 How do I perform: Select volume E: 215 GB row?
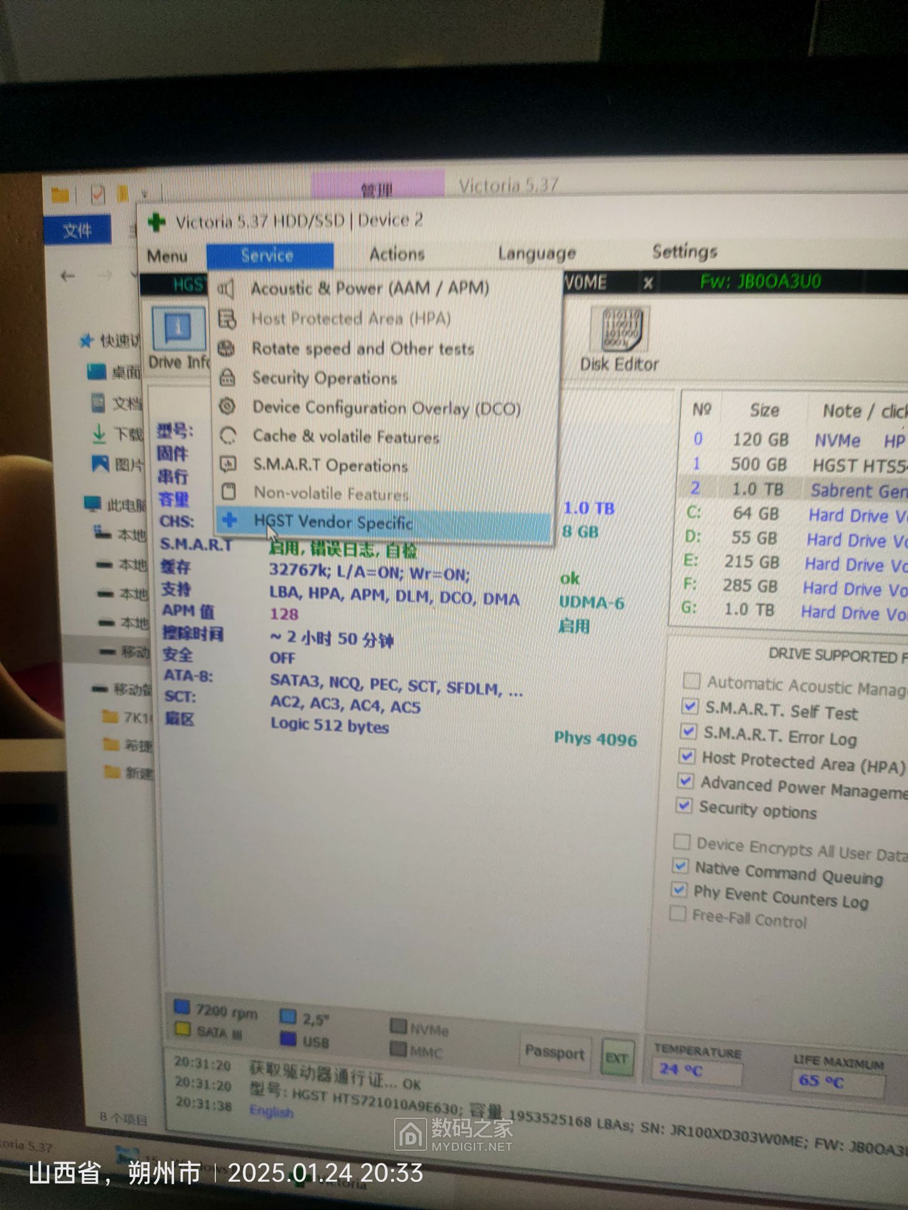coord(791,563)
